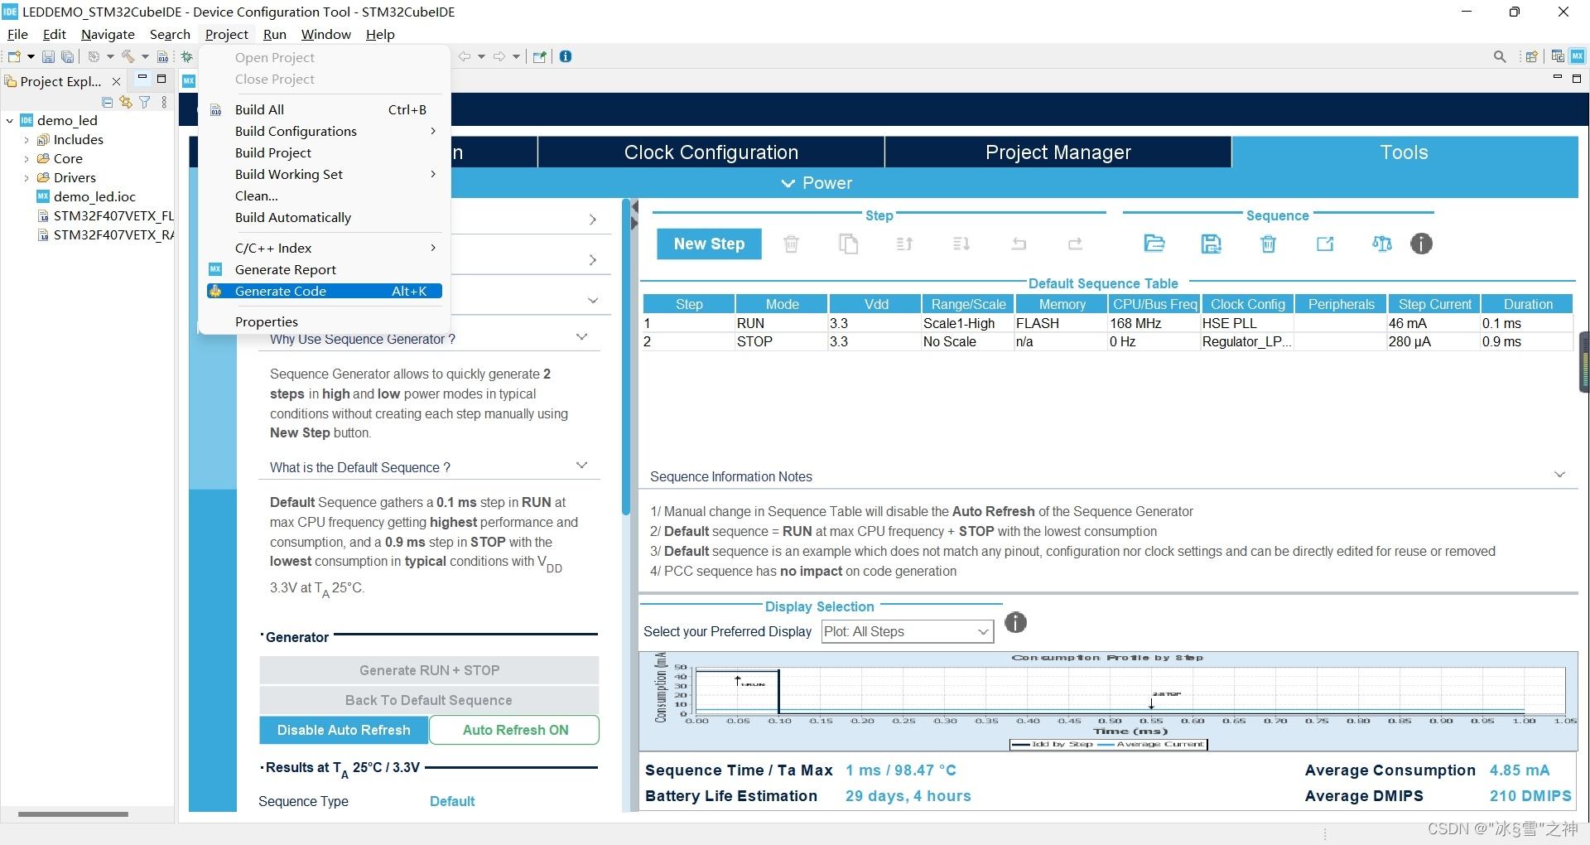Maximize the Project Explorer view
The height and width of the screenshot is (845, 1590).
pos(161,79)
